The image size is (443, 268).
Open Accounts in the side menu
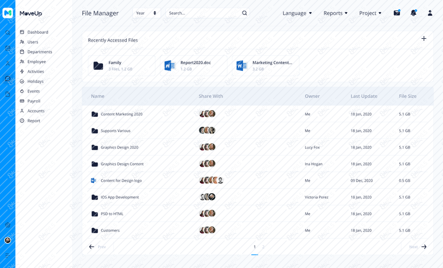32,111
